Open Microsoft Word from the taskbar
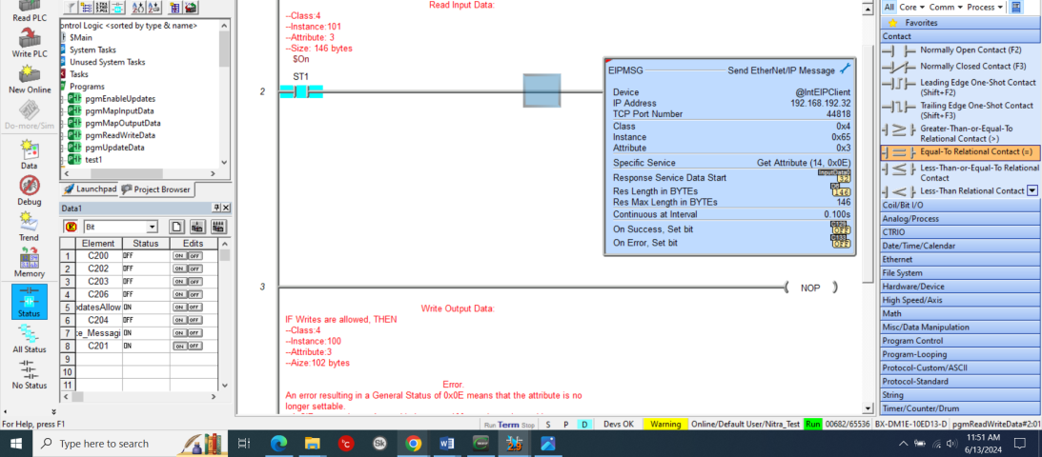 click(446, 443)
